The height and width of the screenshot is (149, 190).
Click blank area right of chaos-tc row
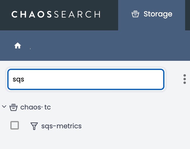click(122, 107)
